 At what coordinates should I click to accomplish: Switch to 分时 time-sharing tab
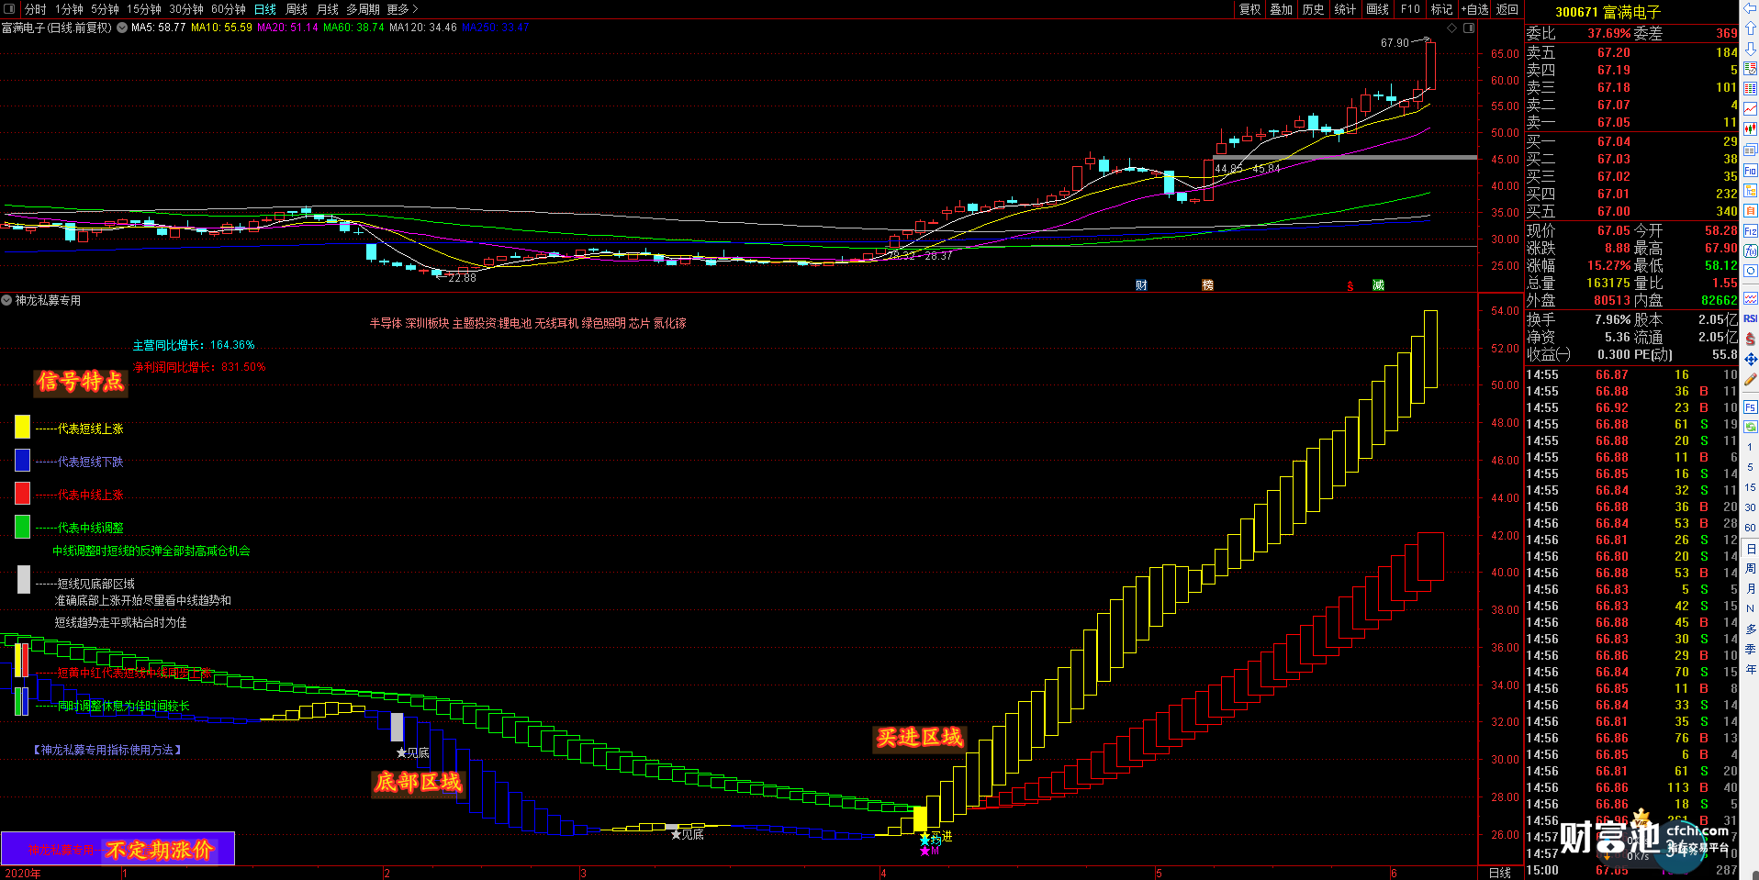point(35,9)
